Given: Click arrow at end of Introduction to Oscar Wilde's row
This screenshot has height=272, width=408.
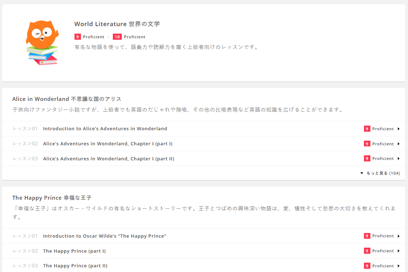Looking at the screenshot, I should pos(399,236).
